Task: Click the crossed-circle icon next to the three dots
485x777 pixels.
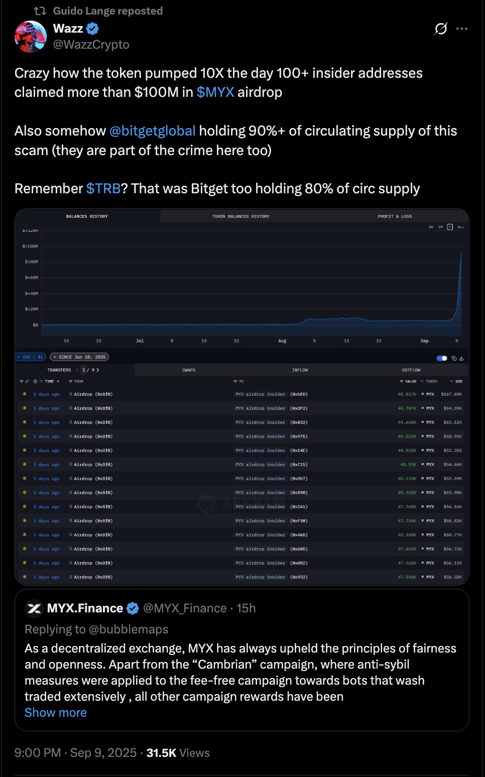Action: click(x=440, y=29)
